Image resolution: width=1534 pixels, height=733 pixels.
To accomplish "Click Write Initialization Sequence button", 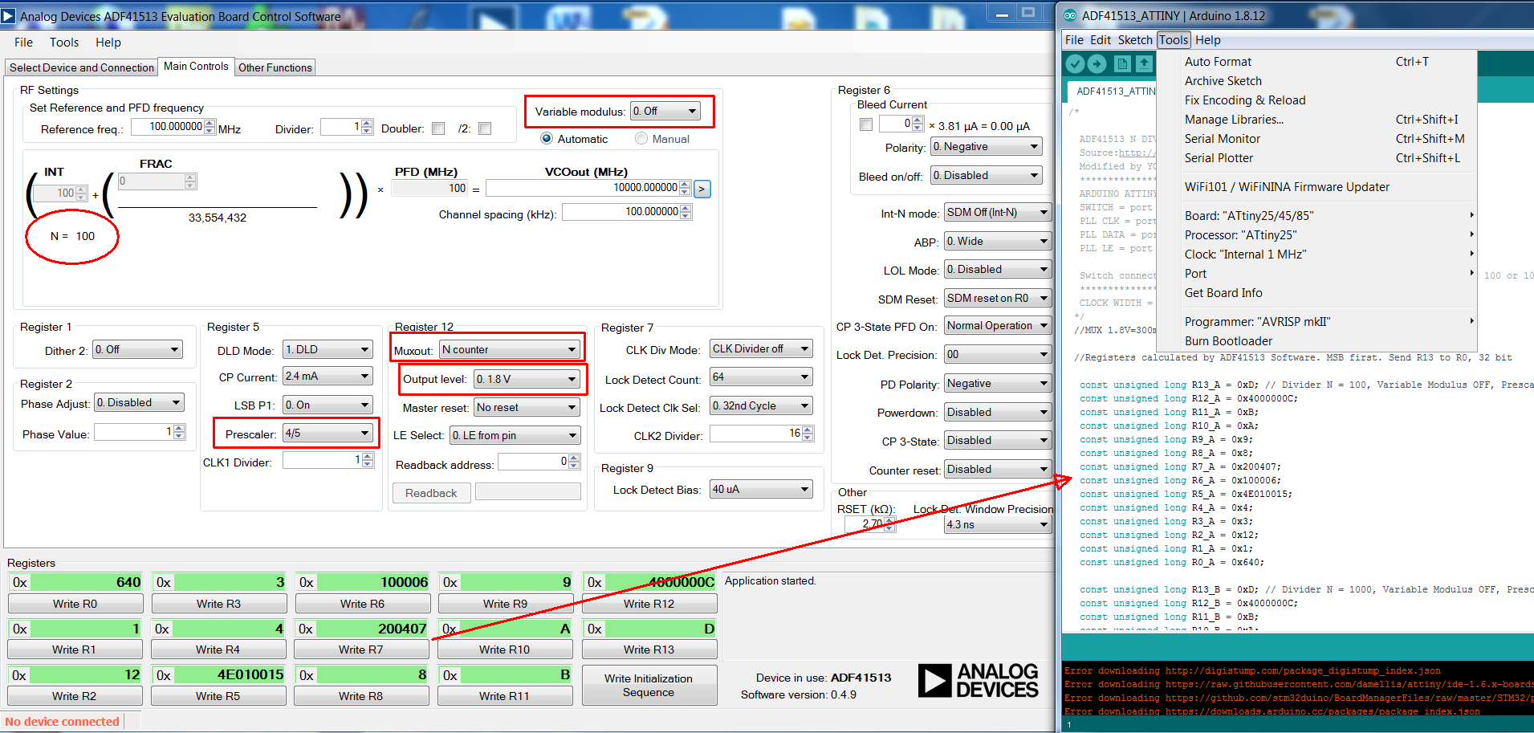I will pyautogui.click(x=649, y=685).
